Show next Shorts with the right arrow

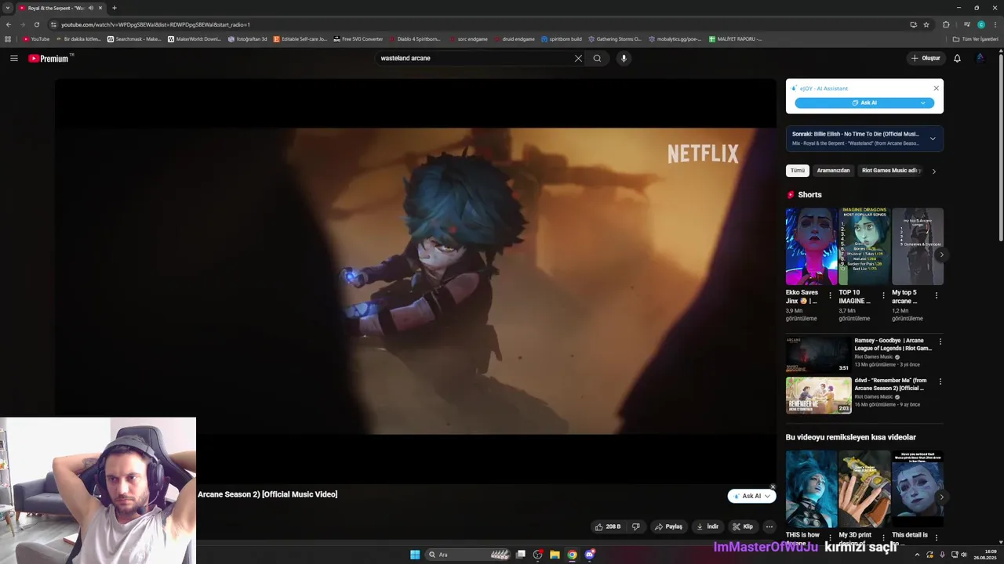click(x=941, y=254)
